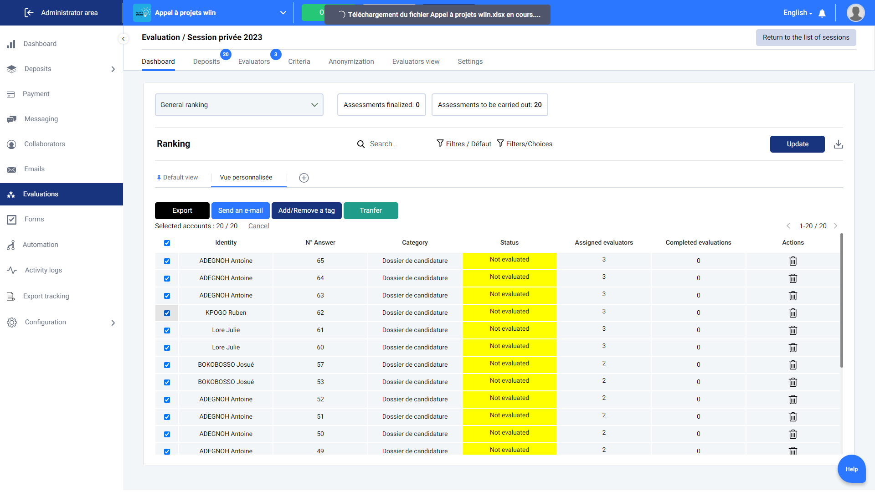Open the General ranking dropdown
Viewport: 875px width, 492px height.
[x=239, y=105]
